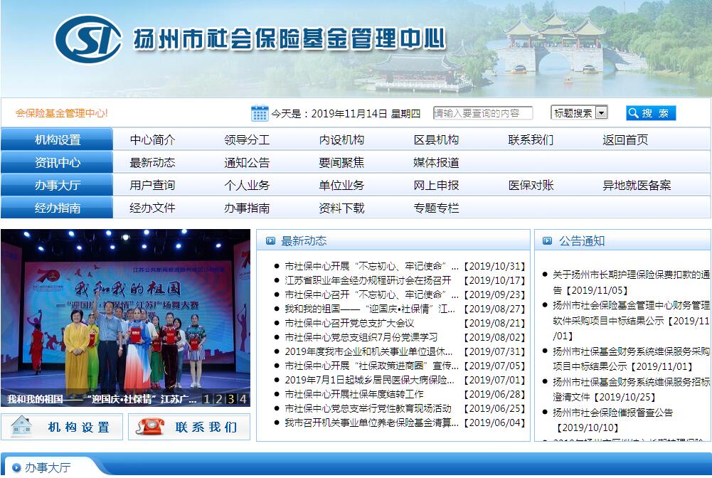Click the arrow icon beside 办事大厅 heading

(16, 467)
